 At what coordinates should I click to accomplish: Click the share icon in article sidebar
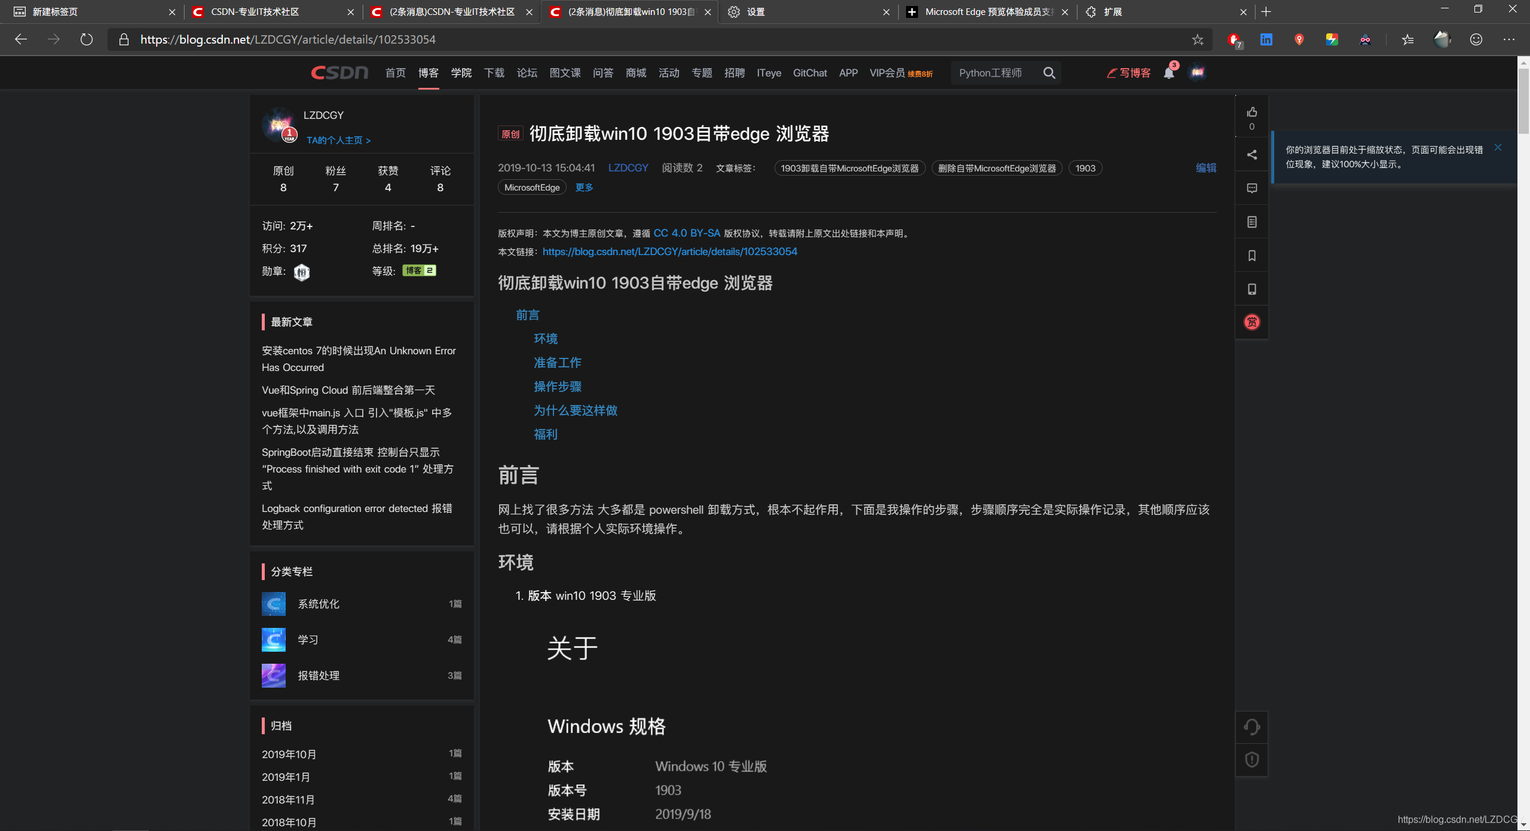click(x=1251, y=155)
